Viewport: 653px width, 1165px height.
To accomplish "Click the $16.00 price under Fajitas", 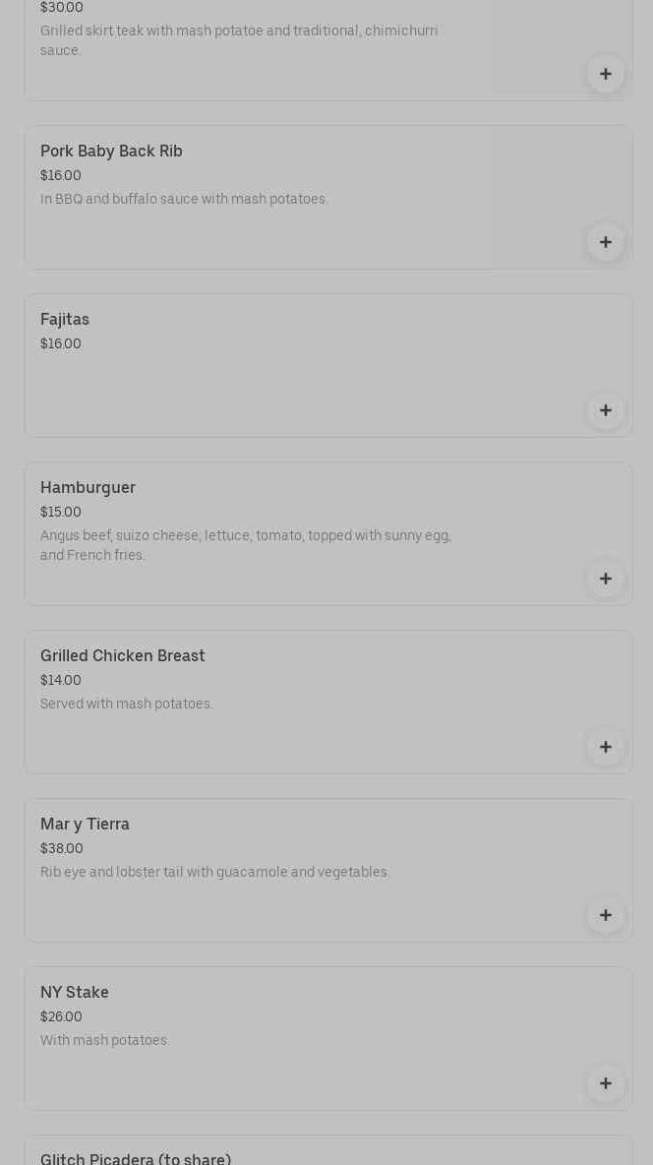I will [x=61, y=344].
